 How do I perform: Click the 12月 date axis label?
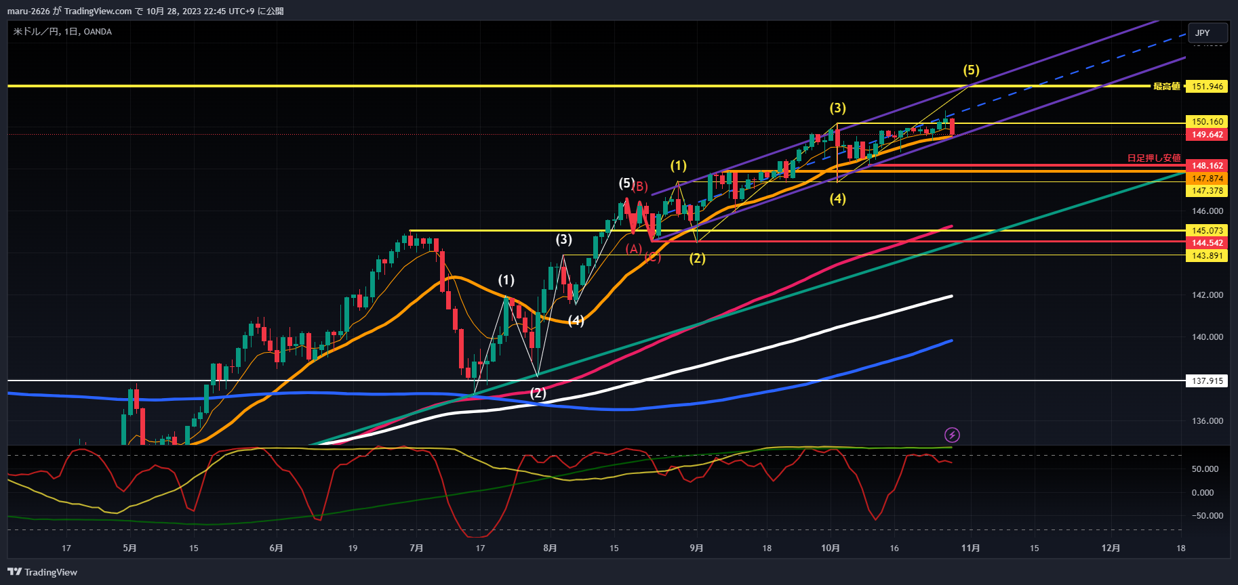tap(1111, 548)
